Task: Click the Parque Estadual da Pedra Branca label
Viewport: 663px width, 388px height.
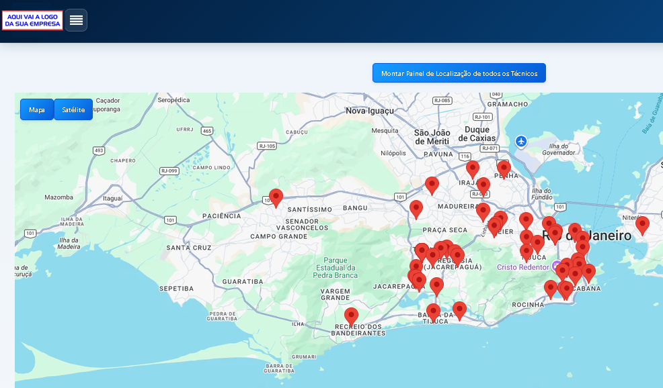Action: 336,268
